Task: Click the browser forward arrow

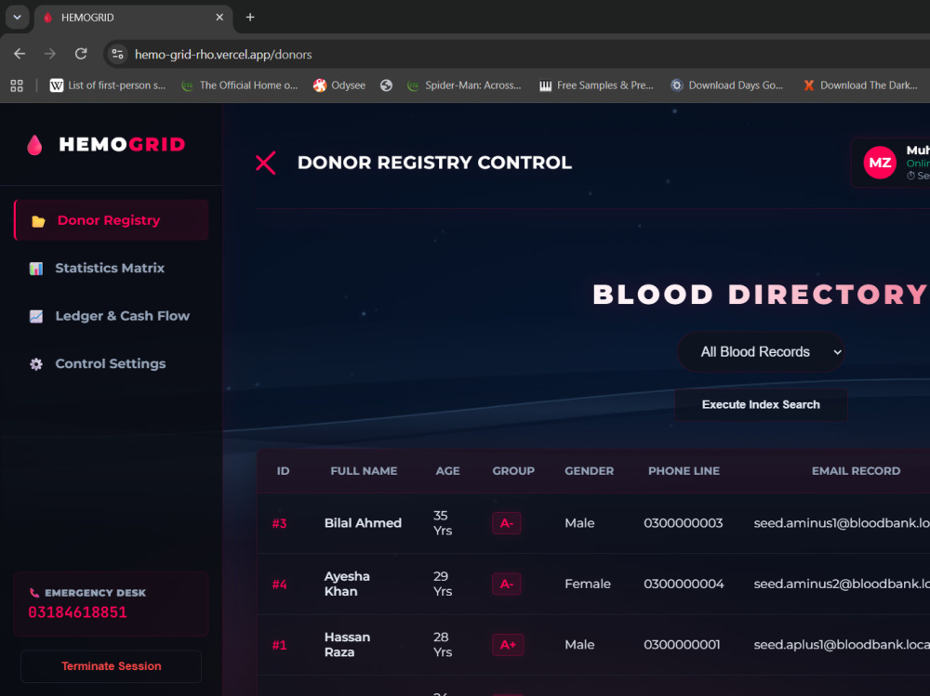Action: 50,54
